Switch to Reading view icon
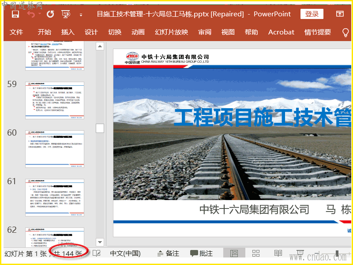Viewport: 353px width, 265px height. [x=278, y=253]
